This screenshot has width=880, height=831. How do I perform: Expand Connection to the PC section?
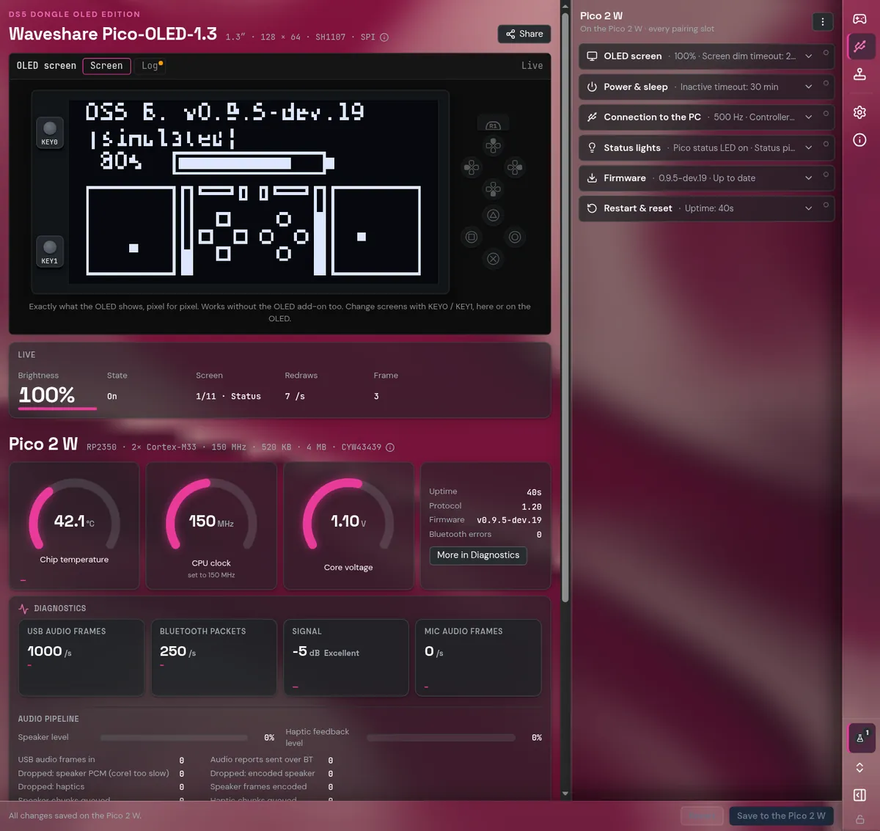click(x=706, y=117)
